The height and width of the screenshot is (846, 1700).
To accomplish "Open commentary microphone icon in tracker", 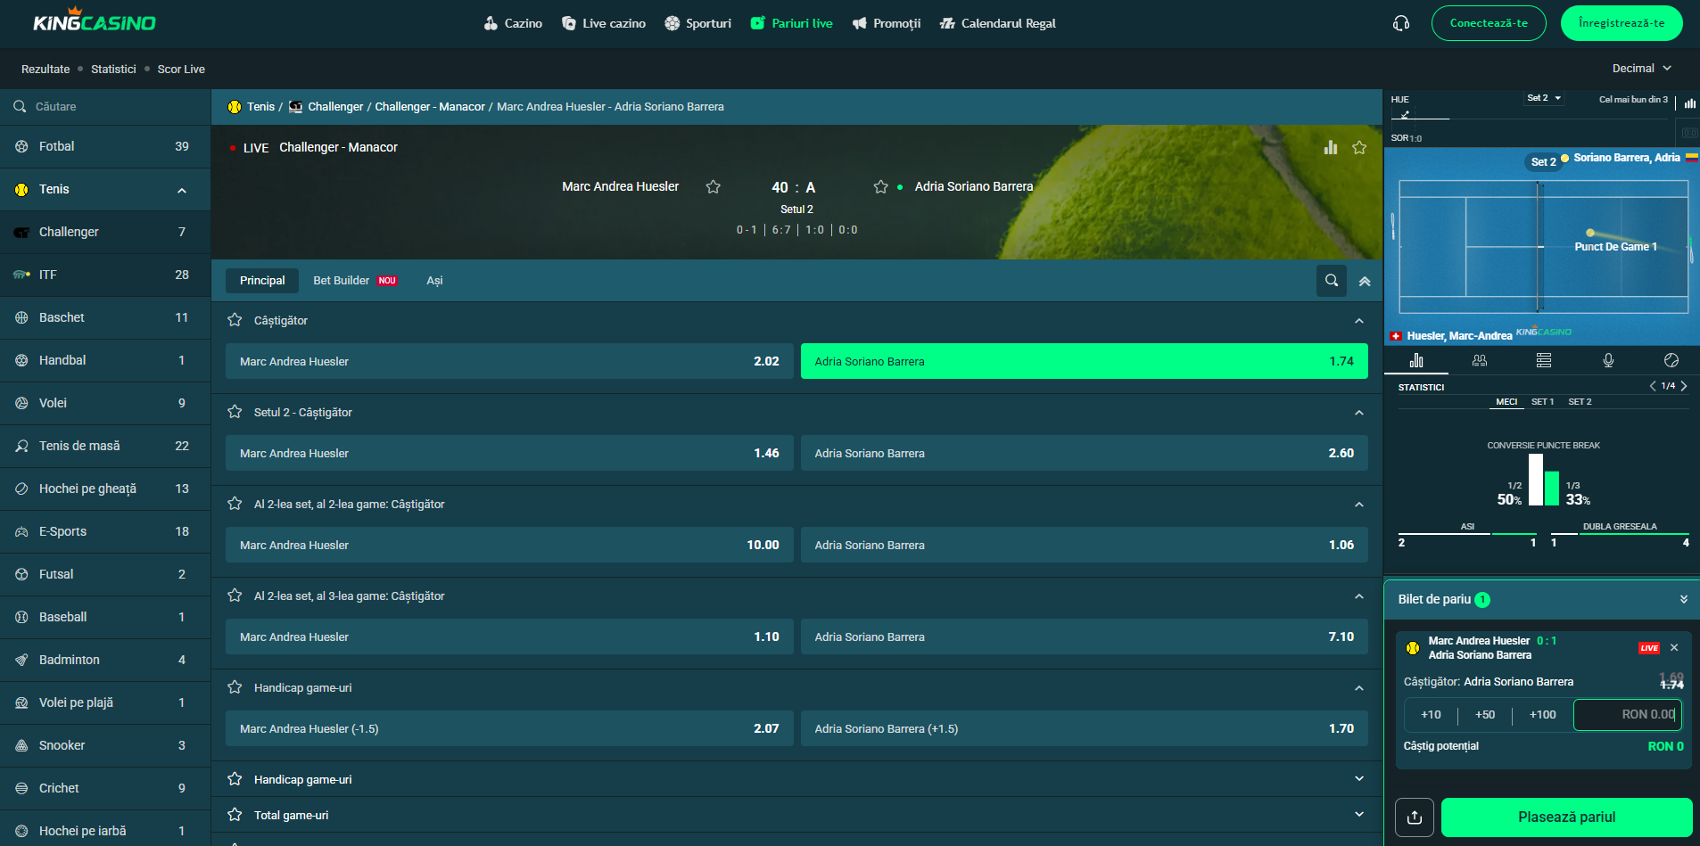I will pos(1608,360).
